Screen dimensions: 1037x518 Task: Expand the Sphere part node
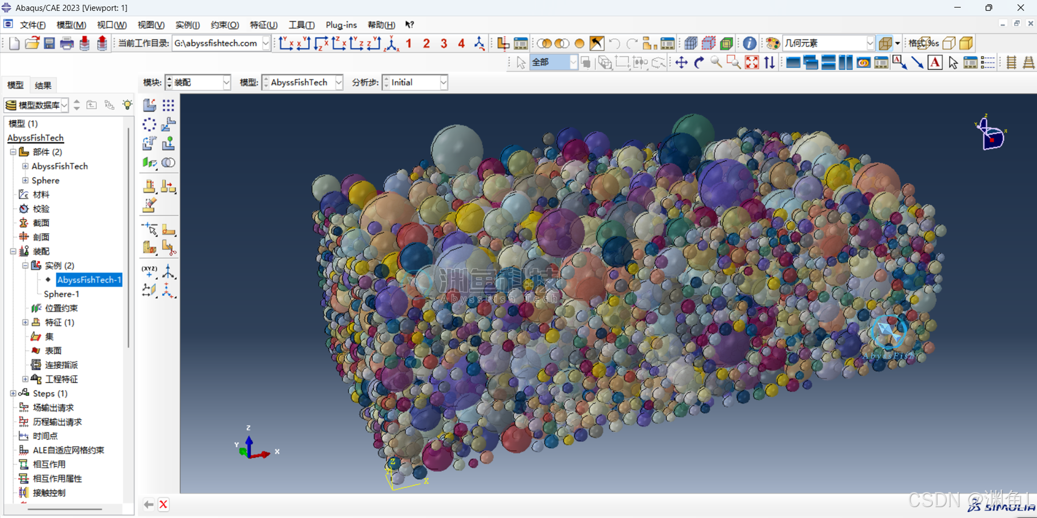click(x=25, y=180)
